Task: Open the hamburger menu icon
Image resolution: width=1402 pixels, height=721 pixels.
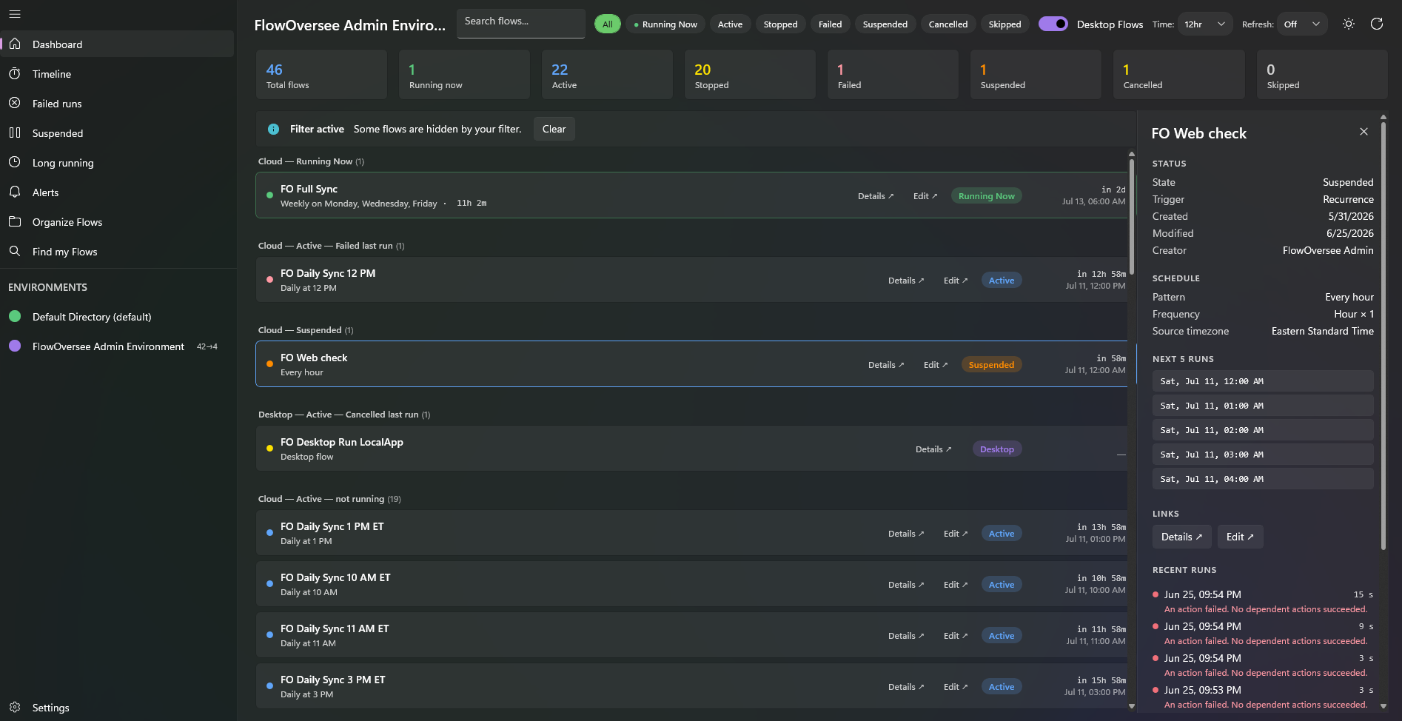Action: (x=15, y=14)
